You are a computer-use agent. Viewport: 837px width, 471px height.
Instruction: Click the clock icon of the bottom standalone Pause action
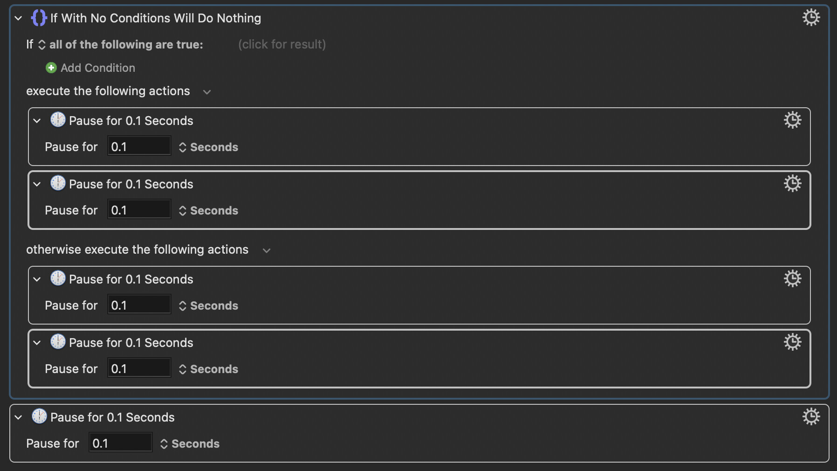(39, 416)
